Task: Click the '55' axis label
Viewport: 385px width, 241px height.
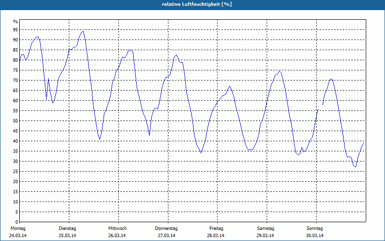Action: 15,111
